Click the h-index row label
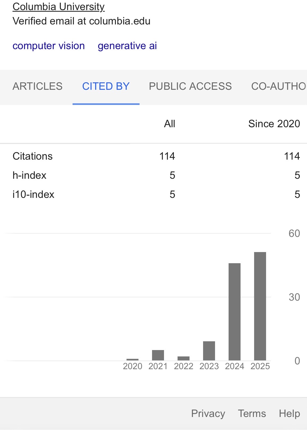 pyautogui.click(x=30, y=175)
